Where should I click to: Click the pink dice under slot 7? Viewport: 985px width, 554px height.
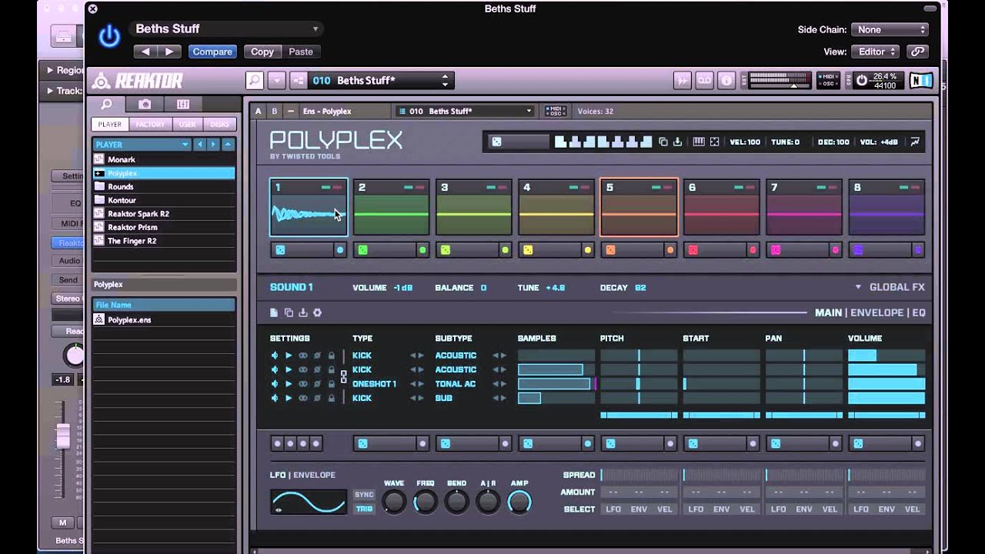click(776, 249)
